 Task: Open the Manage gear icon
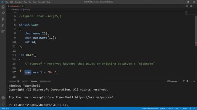3,104
